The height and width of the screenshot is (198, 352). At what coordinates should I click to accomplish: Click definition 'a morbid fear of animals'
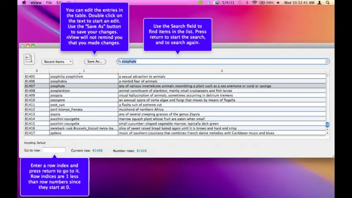tap(138, 81)
